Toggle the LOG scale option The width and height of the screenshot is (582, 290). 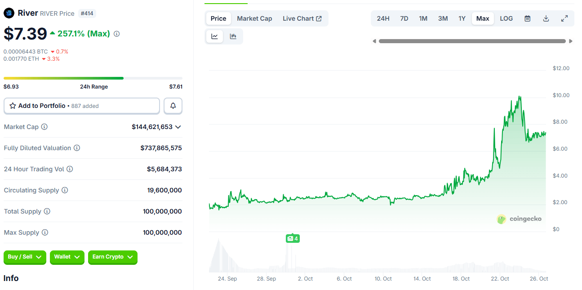(x=506, y=18)
